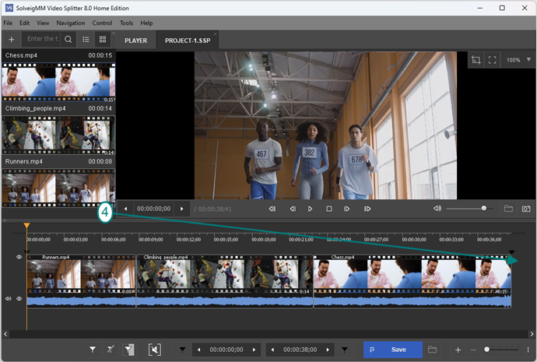Open the Control menu
The image size is (537, 362).
point(102,23)
